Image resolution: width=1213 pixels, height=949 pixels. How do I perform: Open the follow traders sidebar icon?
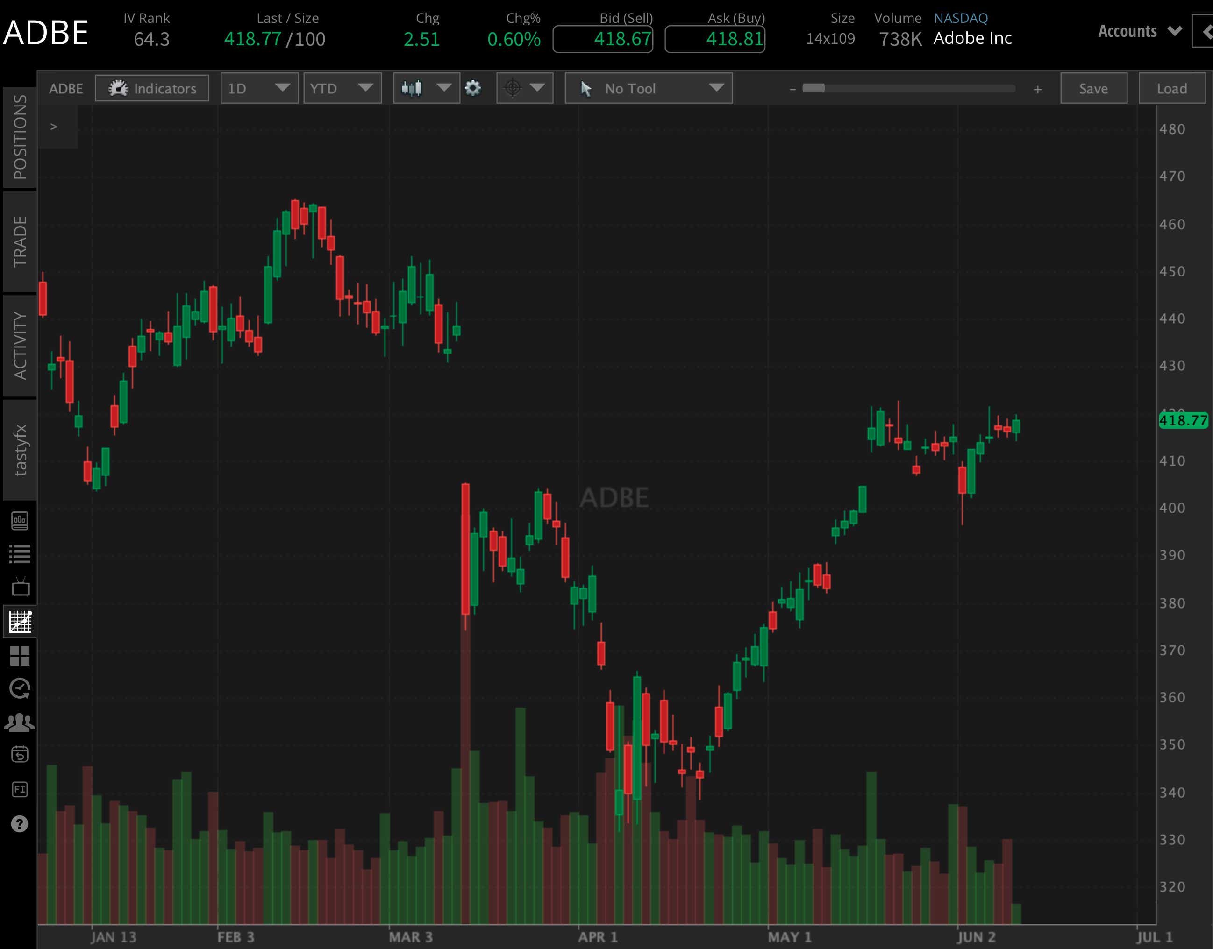click(x=21, y=722)
